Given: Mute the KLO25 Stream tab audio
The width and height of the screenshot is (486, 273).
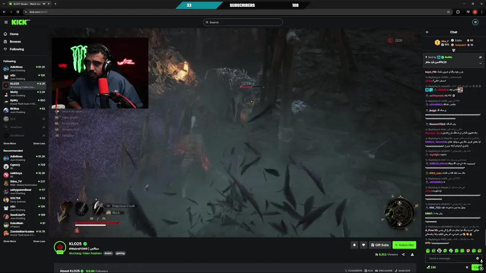Looking at the screenshot, I should tap(44, 4).
